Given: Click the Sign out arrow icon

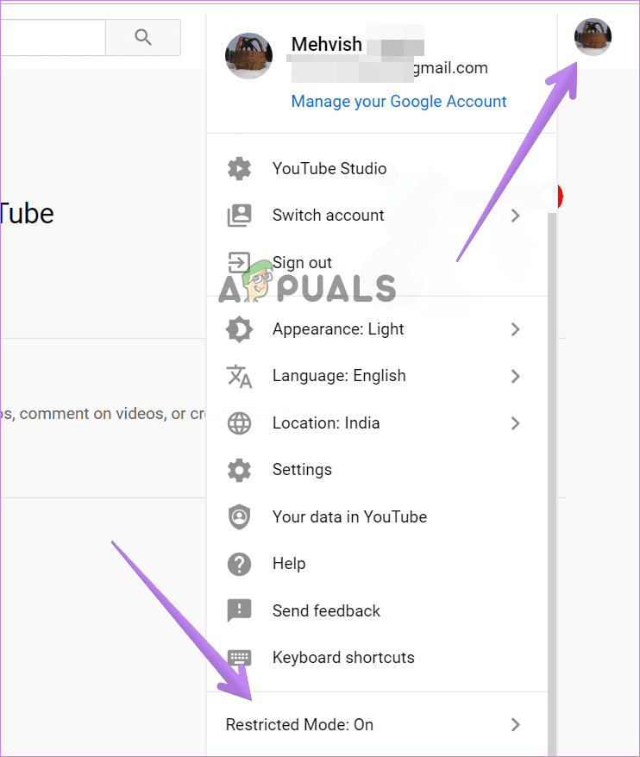Looking at the screenshot, I should pyautogui.click(x=239, y=263).
